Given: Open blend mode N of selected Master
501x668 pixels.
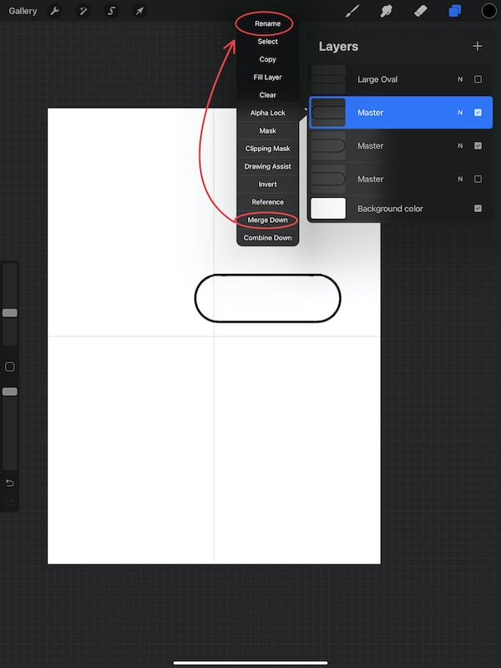Looking at the screenshot, I should [460, 113].
